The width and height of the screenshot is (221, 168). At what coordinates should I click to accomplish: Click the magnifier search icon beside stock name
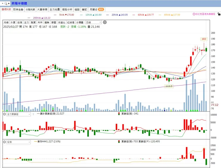6,4
